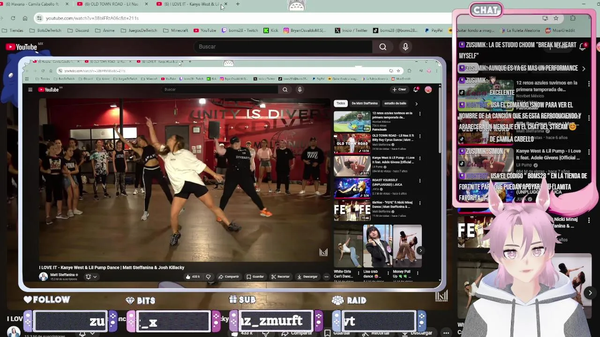Open options for OLD TOWN ROAD suggestion, inner window
The image size is (600, 337).
click(x=420, y=136)
